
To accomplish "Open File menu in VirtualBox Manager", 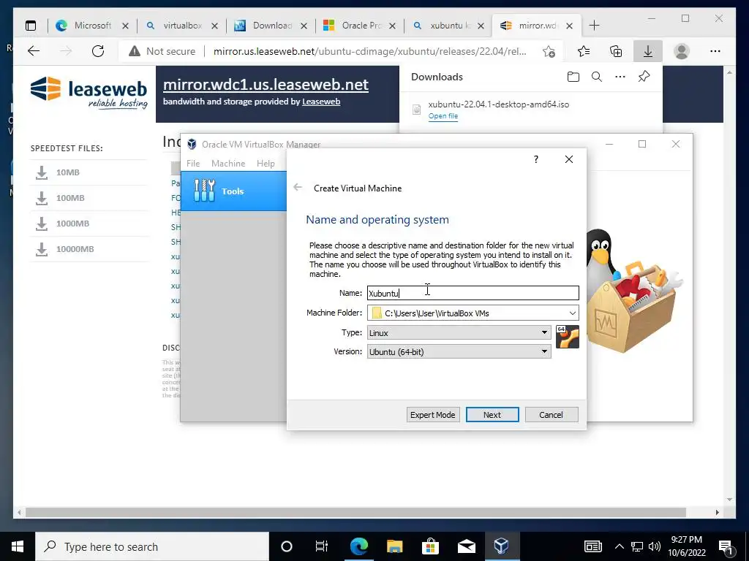I will point(193,164).
